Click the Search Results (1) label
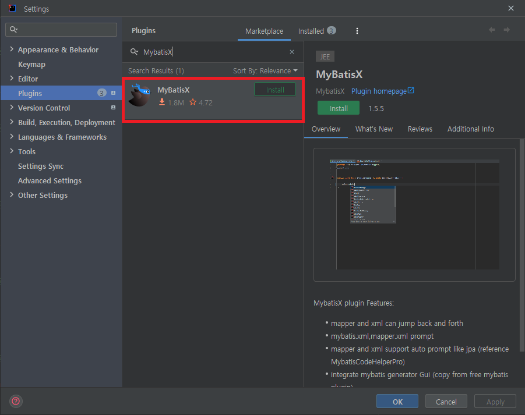525x415 pixels. [156, 71]
